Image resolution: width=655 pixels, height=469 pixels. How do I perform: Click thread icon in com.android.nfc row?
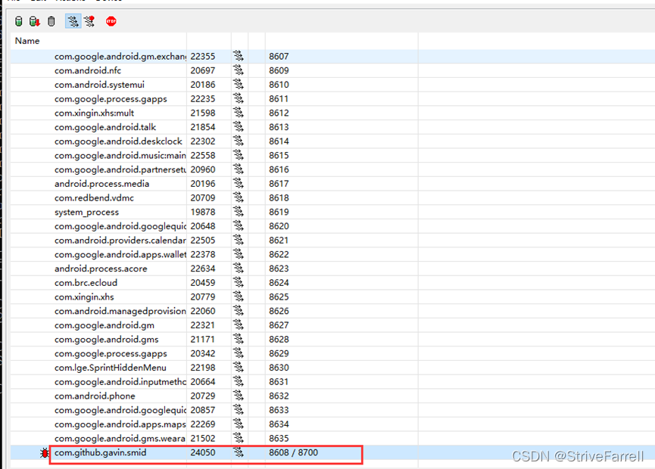[x=238, y=70]
